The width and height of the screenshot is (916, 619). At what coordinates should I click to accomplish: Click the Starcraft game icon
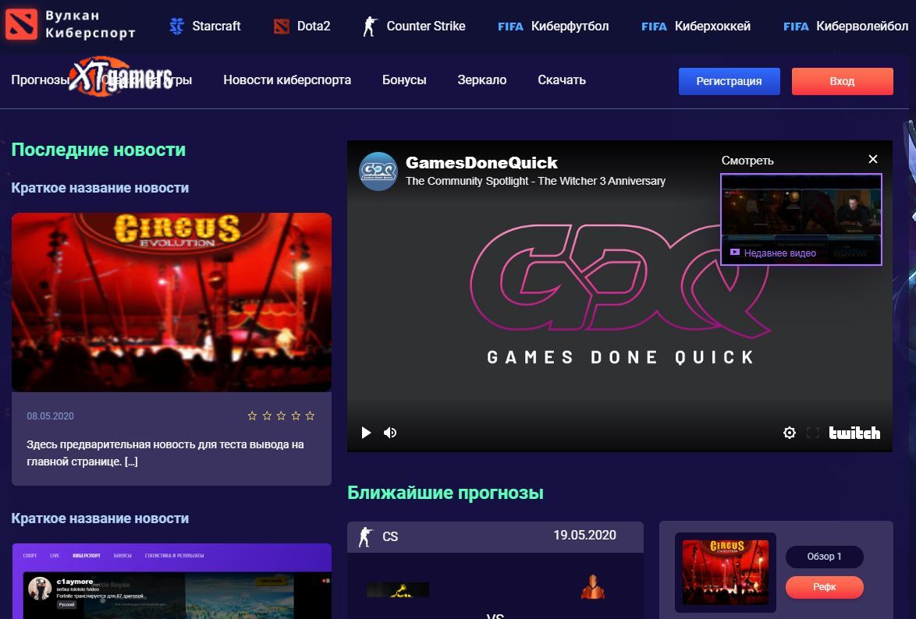176,27
